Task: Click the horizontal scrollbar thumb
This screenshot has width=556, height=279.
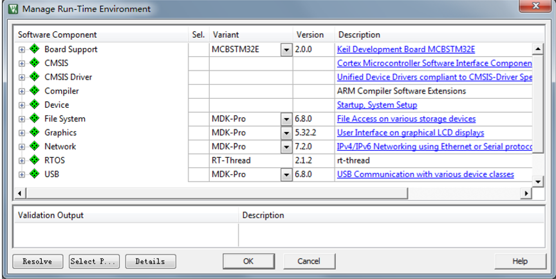Action: pyautogui.click(x=217, y=193)
